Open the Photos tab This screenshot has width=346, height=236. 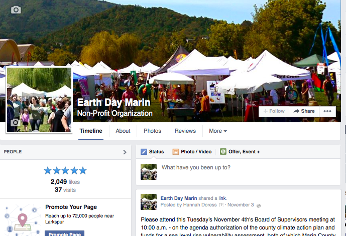(x=152, y=131)
